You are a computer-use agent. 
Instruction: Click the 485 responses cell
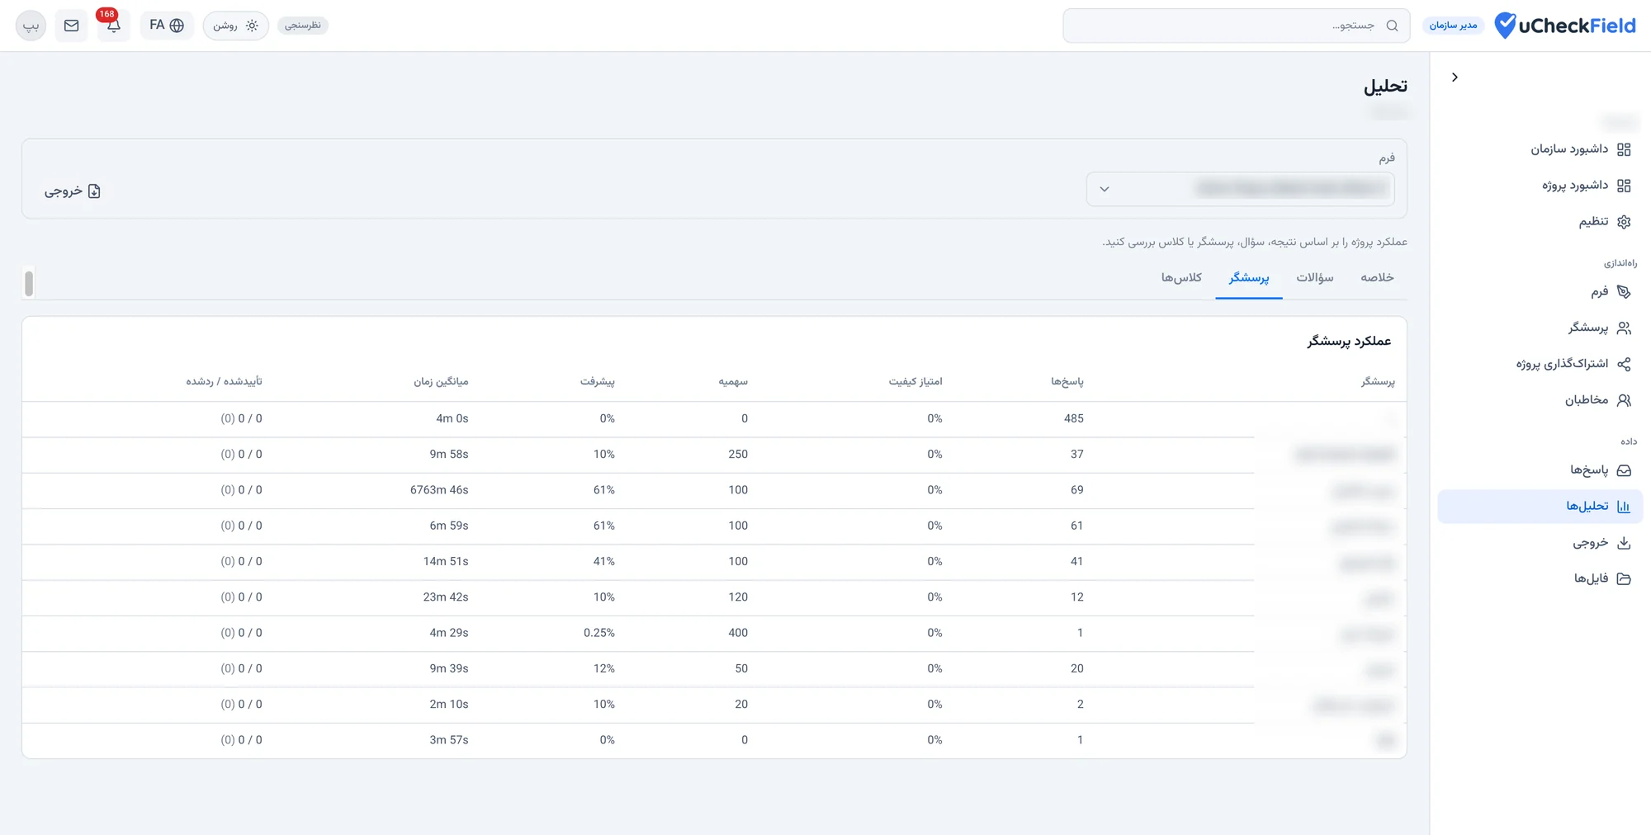pos(1074,418)
